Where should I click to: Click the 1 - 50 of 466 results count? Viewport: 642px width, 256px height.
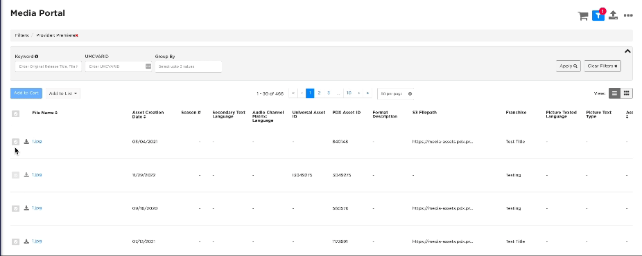tap(270, 93)
